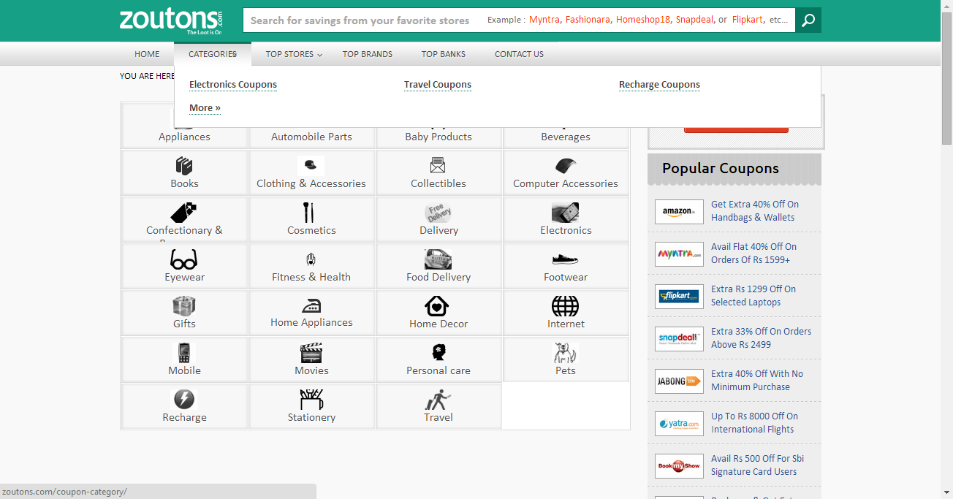Open the Stationery pen holder icon
Screen dimensions: 953x499
[311, 400]
